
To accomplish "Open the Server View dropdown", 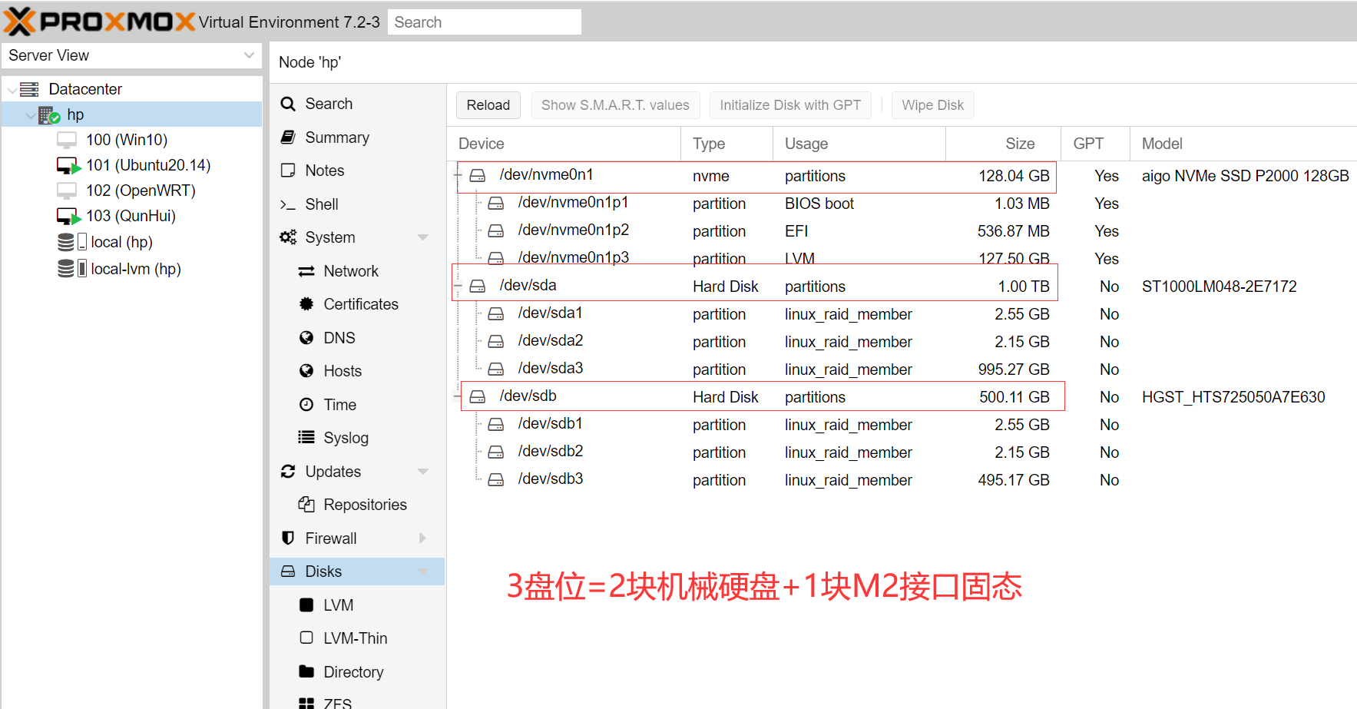I will click(x=248, y=55).
